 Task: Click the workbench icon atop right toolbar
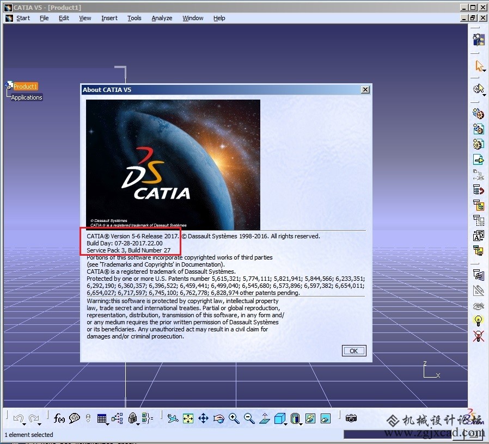point(479,40)
